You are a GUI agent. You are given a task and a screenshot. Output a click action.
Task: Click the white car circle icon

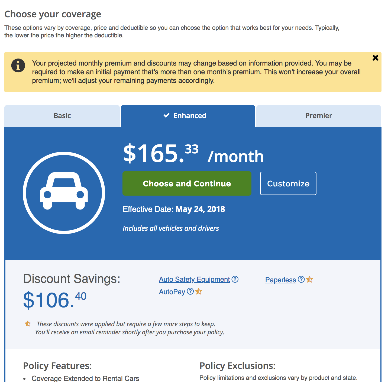pos(64,193)
